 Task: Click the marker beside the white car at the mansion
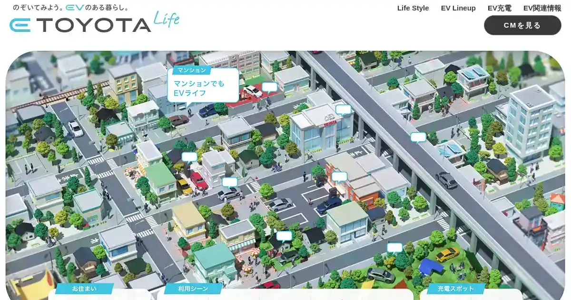[270, 87]
